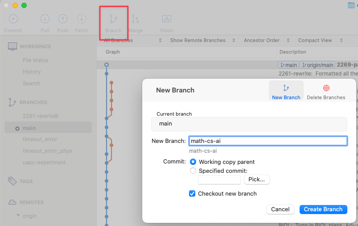
Task: Click the Create Branch button
Action: coord(323,209)
